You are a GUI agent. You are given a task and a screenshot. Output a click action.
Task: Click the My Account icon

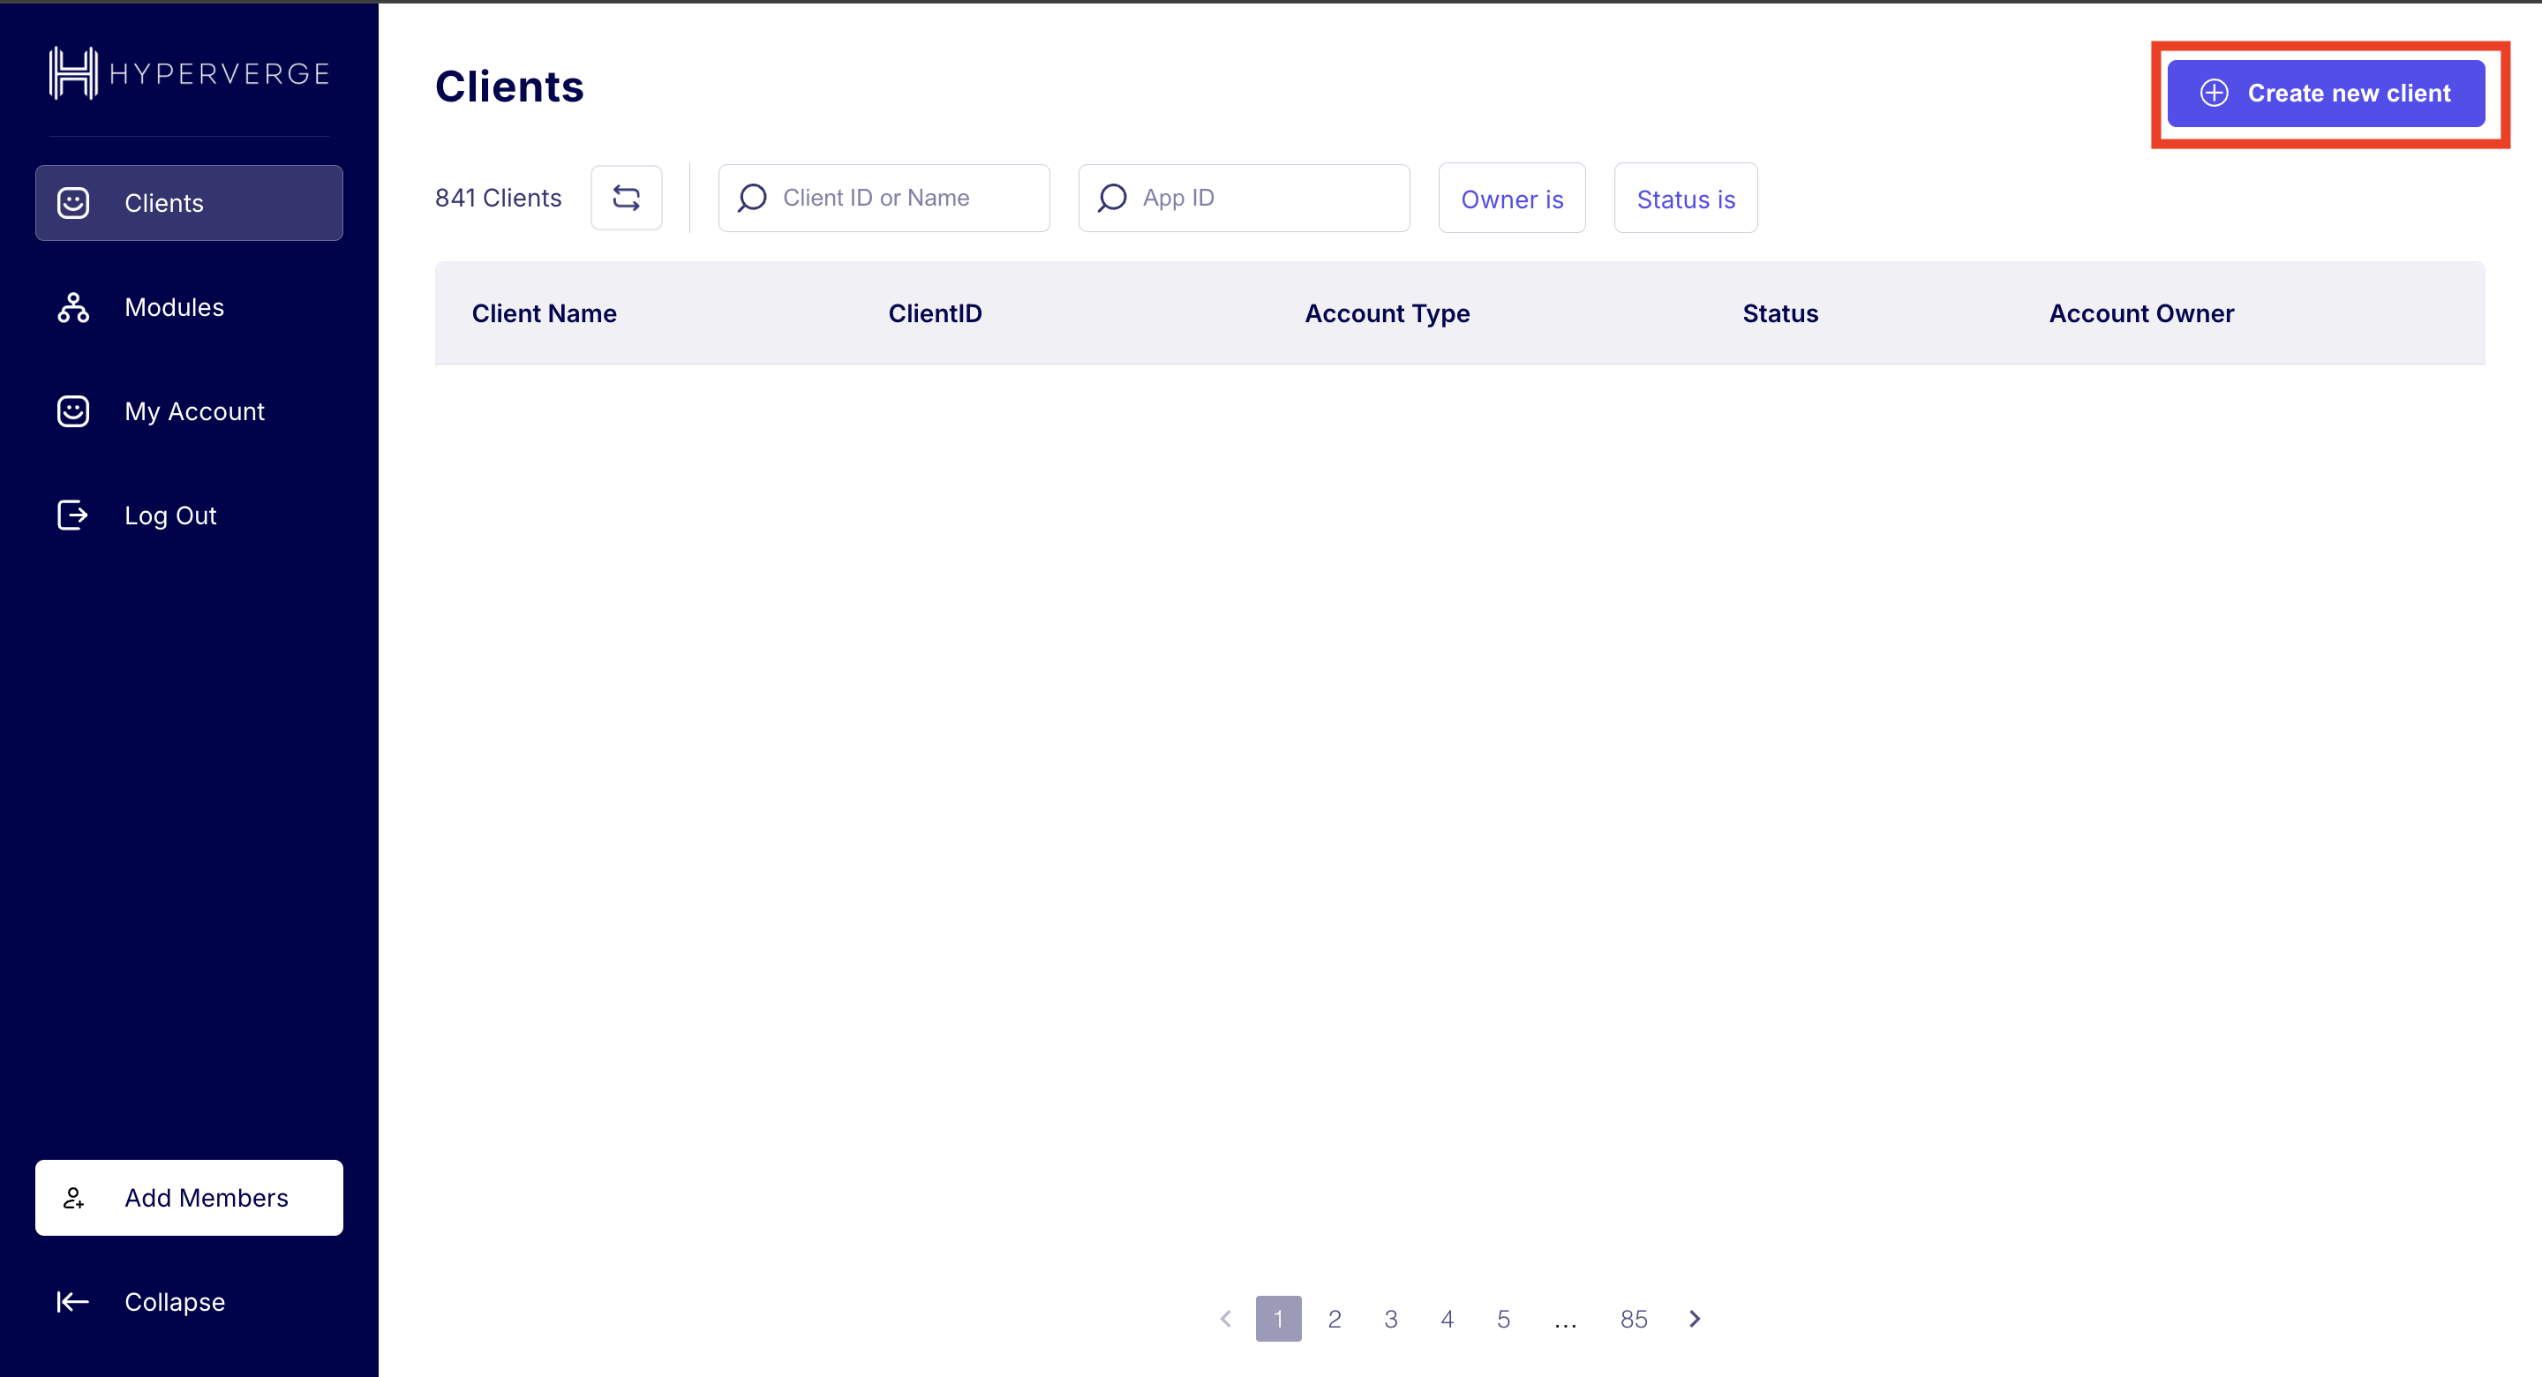(x=74, y=410)
